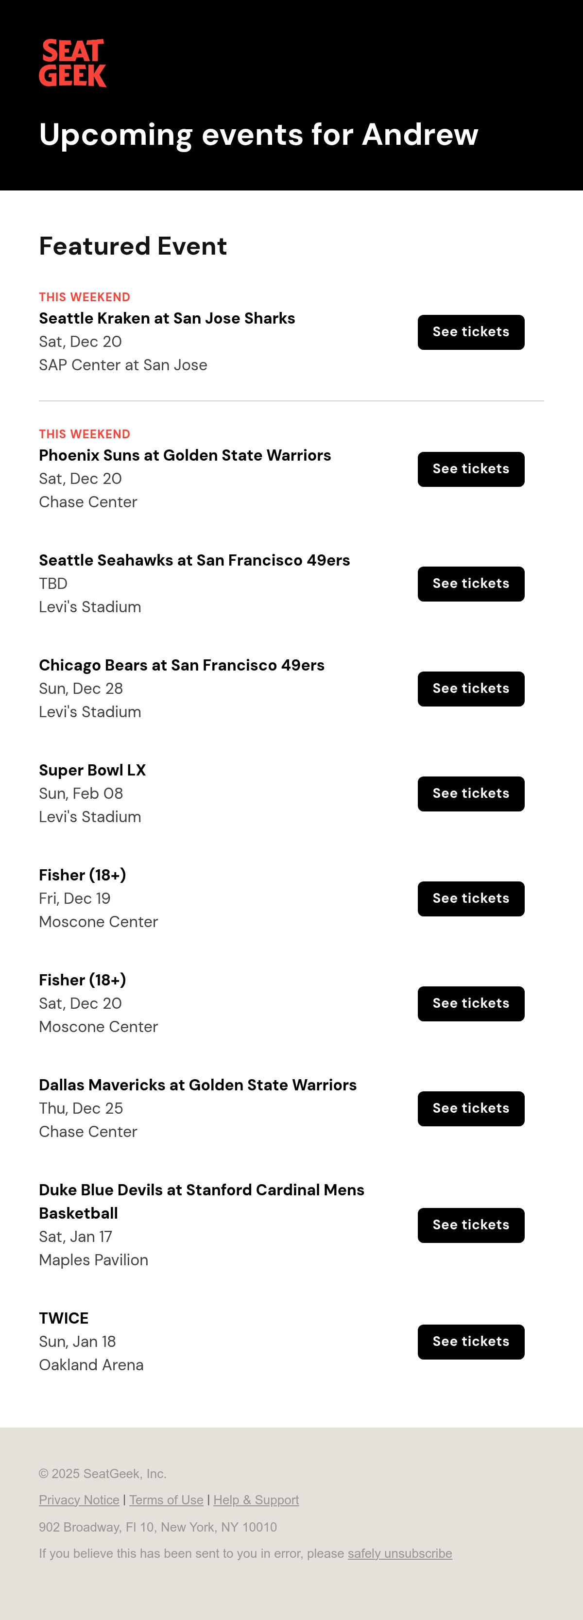See tickets for Super Bowl LX
The height and width of the screenshot is (1620, 583).
pos(470,793)
